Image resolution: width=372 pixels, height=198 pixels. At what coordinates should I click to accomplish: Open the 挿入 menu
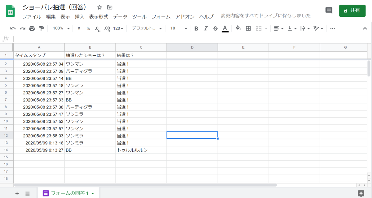click(x=79, y=17)
